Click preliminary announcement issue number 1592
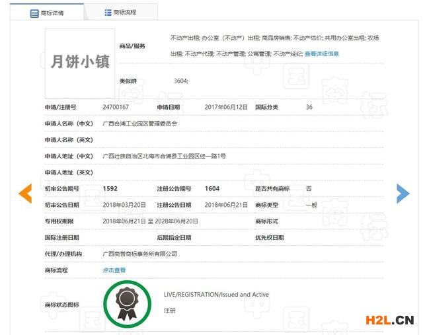423x335 pixels. click(x=110, y=189)
